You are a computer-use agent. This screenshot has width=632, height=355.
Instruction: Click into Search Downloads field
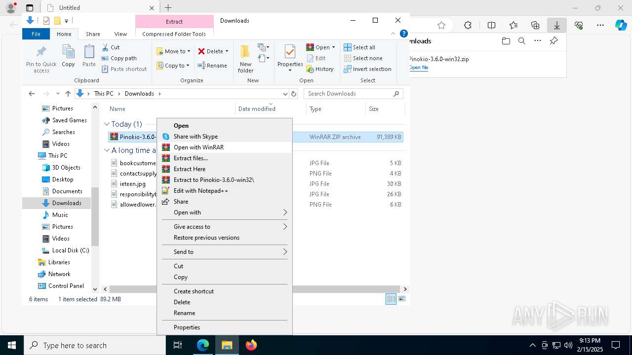353,94
